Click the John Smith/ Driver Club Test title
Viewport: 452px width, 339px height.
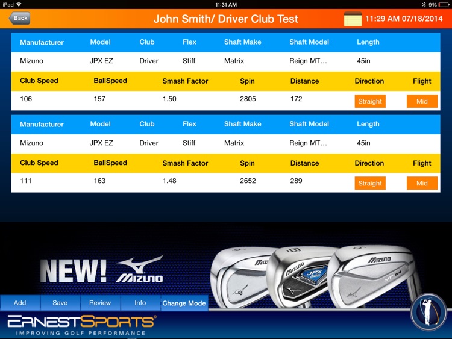[226, 19]
